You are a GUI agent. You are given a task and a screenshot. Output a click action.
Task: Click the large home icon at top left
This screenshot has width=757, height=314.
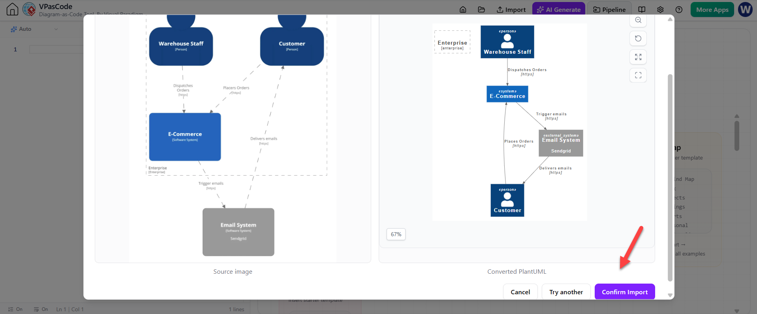tap(12, 9)
